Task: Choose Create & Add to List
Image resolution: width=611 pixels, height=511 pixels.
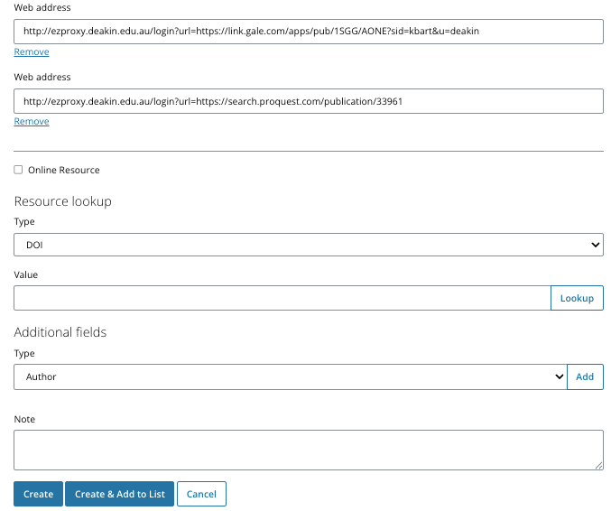Action: point(120,494)
